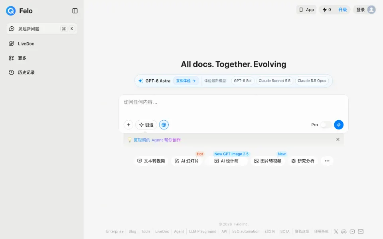Click the Felo logo icon
This screenshot has width=383, height=239.
click(11, 11)
